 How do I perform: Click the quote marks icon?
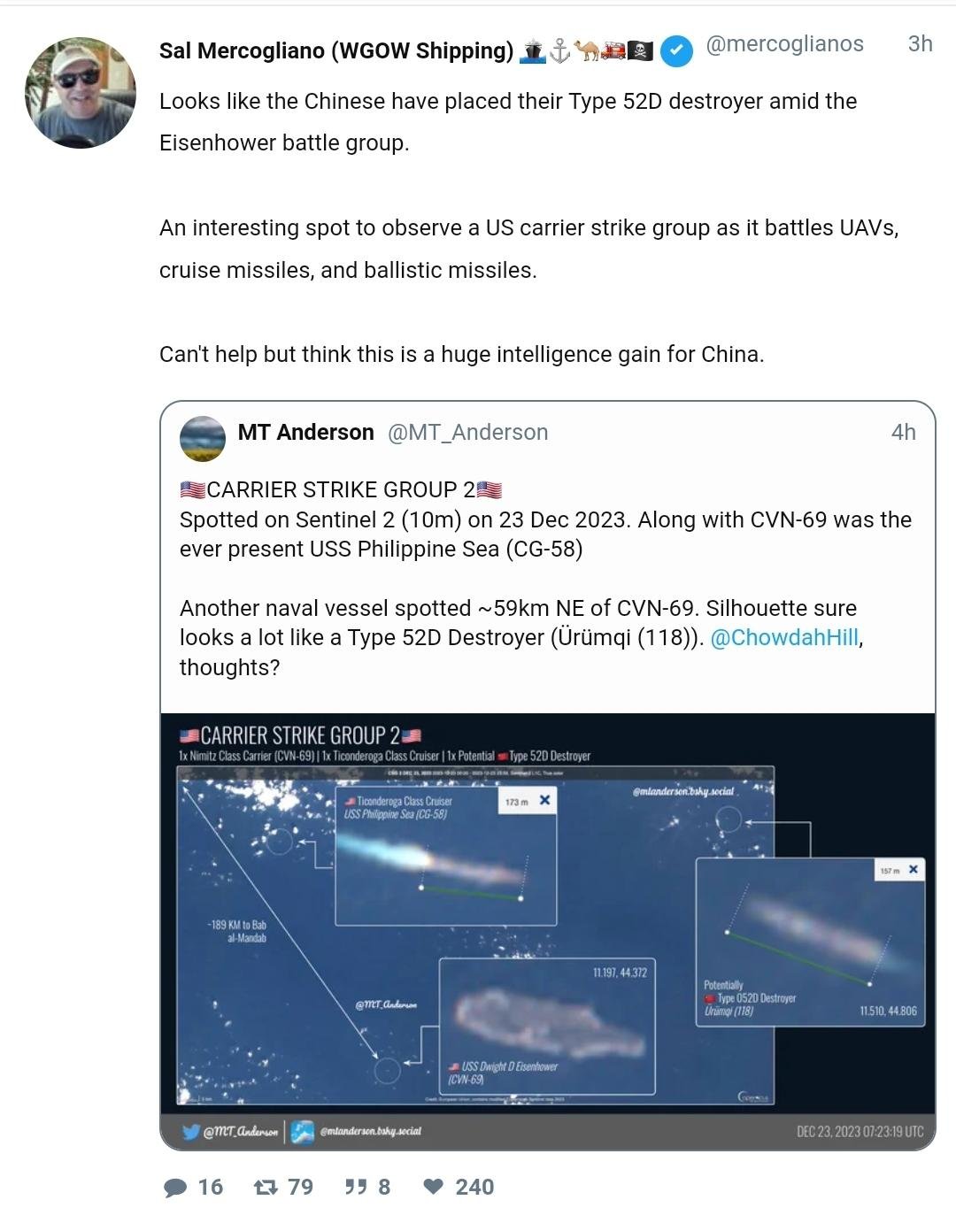pyautogui.click(x=356, y=1187)
